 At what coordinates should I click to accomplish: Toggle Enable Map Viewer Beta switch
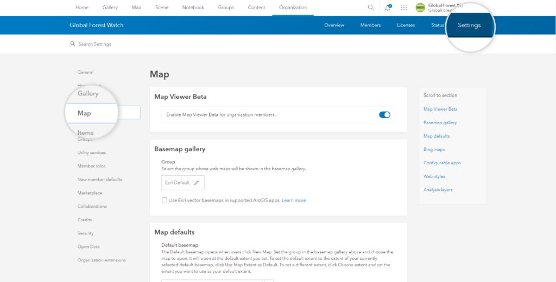385,114
